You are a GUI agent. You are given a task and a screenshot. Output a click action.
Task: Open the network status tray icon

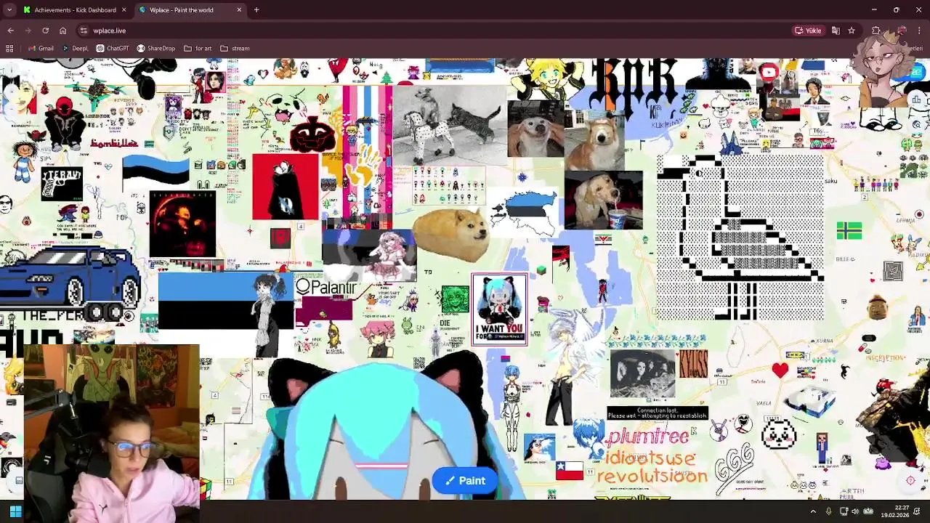coord(844,511)
